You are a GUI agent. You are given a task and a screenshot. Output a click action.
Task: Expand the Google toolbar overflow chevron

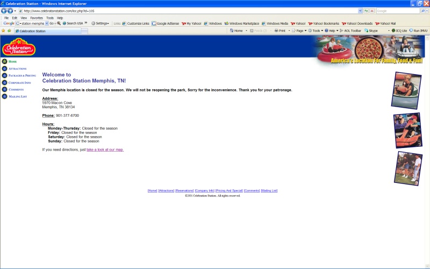86,23
